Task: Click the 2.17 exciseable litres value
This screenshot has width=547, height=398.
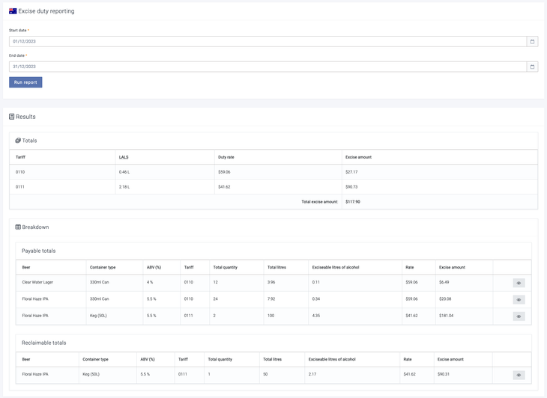Action: pos(312,374)
